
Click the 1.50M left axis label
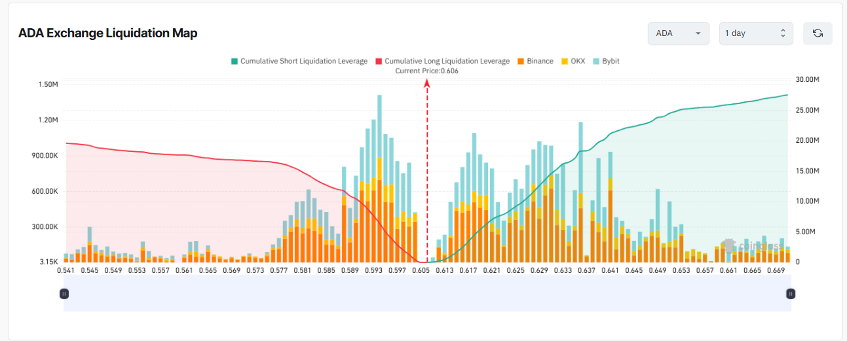pyautogui.click(x=48, y=84)
